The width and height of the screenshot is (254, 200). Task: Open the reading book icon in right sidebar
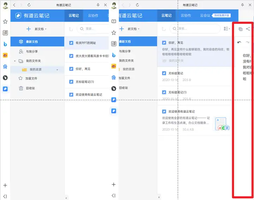114,22
